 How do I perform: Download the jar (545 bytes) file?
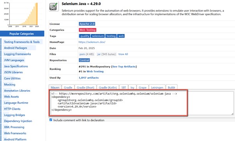point(107,54)
